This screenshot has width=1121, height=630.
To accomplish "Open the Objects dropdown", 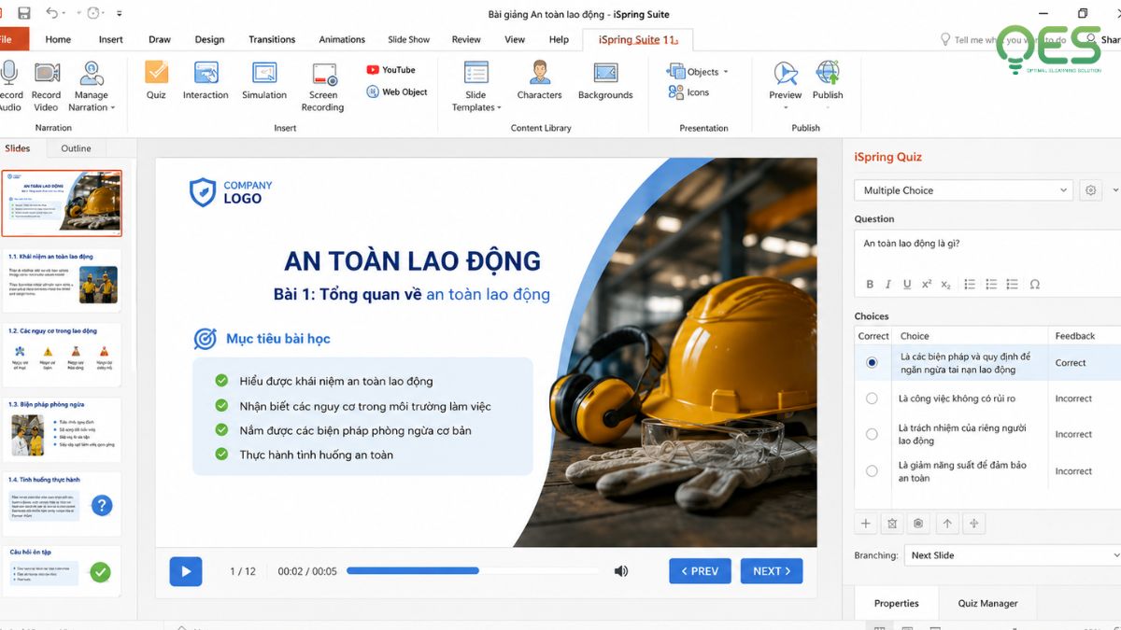I will (698, 71).
